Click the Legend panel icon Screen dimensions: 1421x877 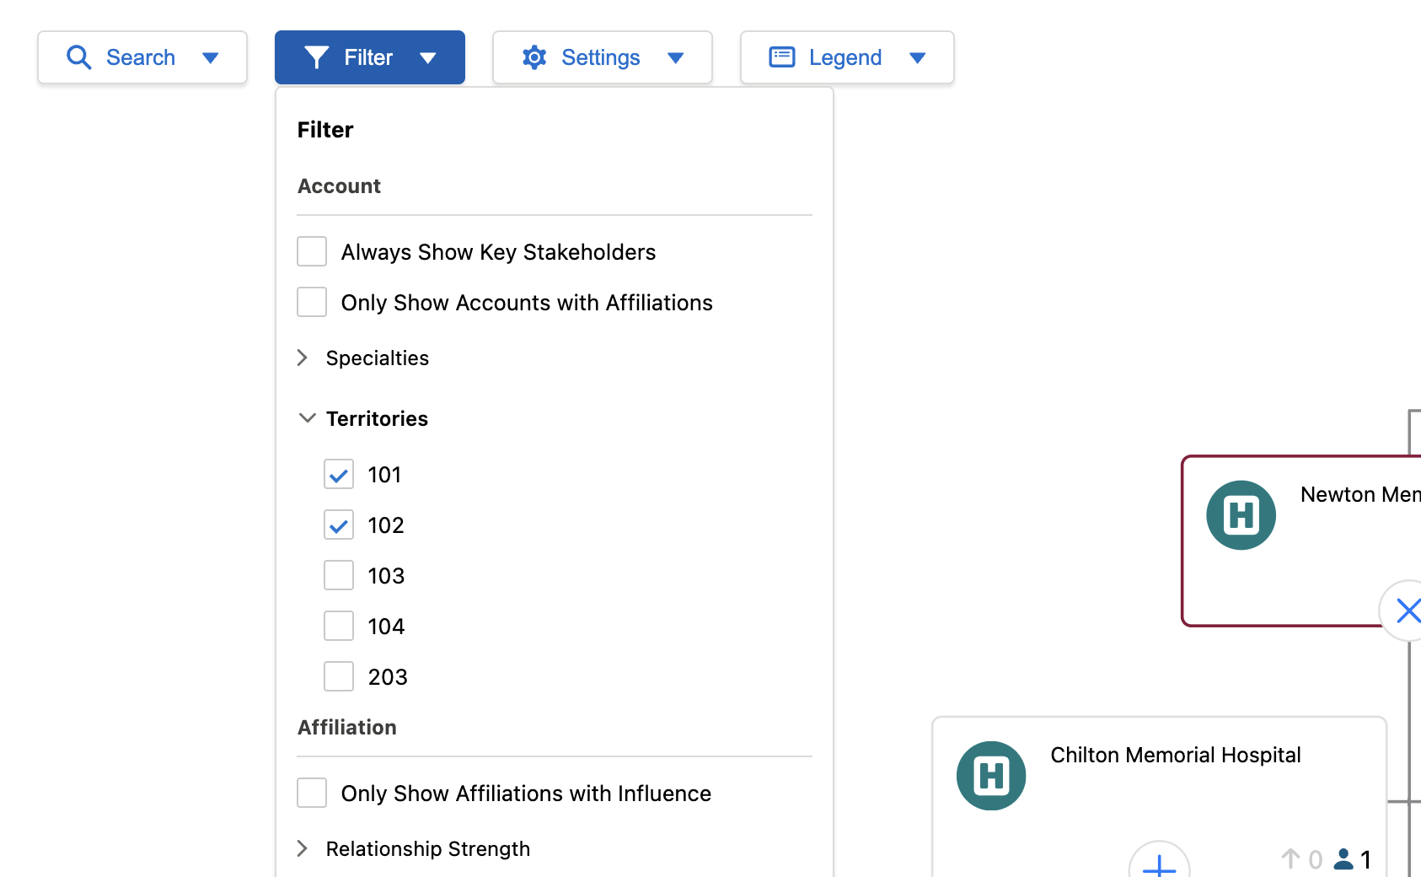781,57
